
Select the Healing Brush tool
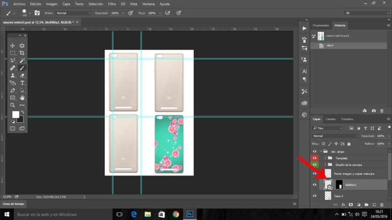tap(13, 68)
